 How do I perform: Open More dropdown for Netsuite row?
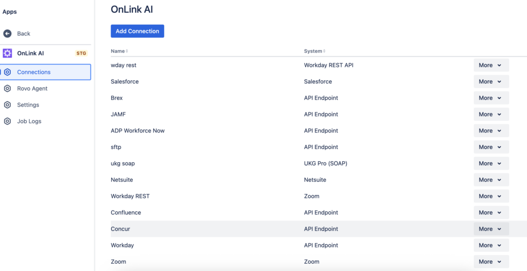coord(491,180)
